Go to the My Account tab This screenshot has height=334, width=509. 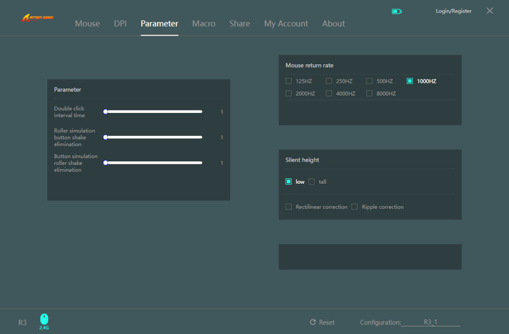[286, 23]
